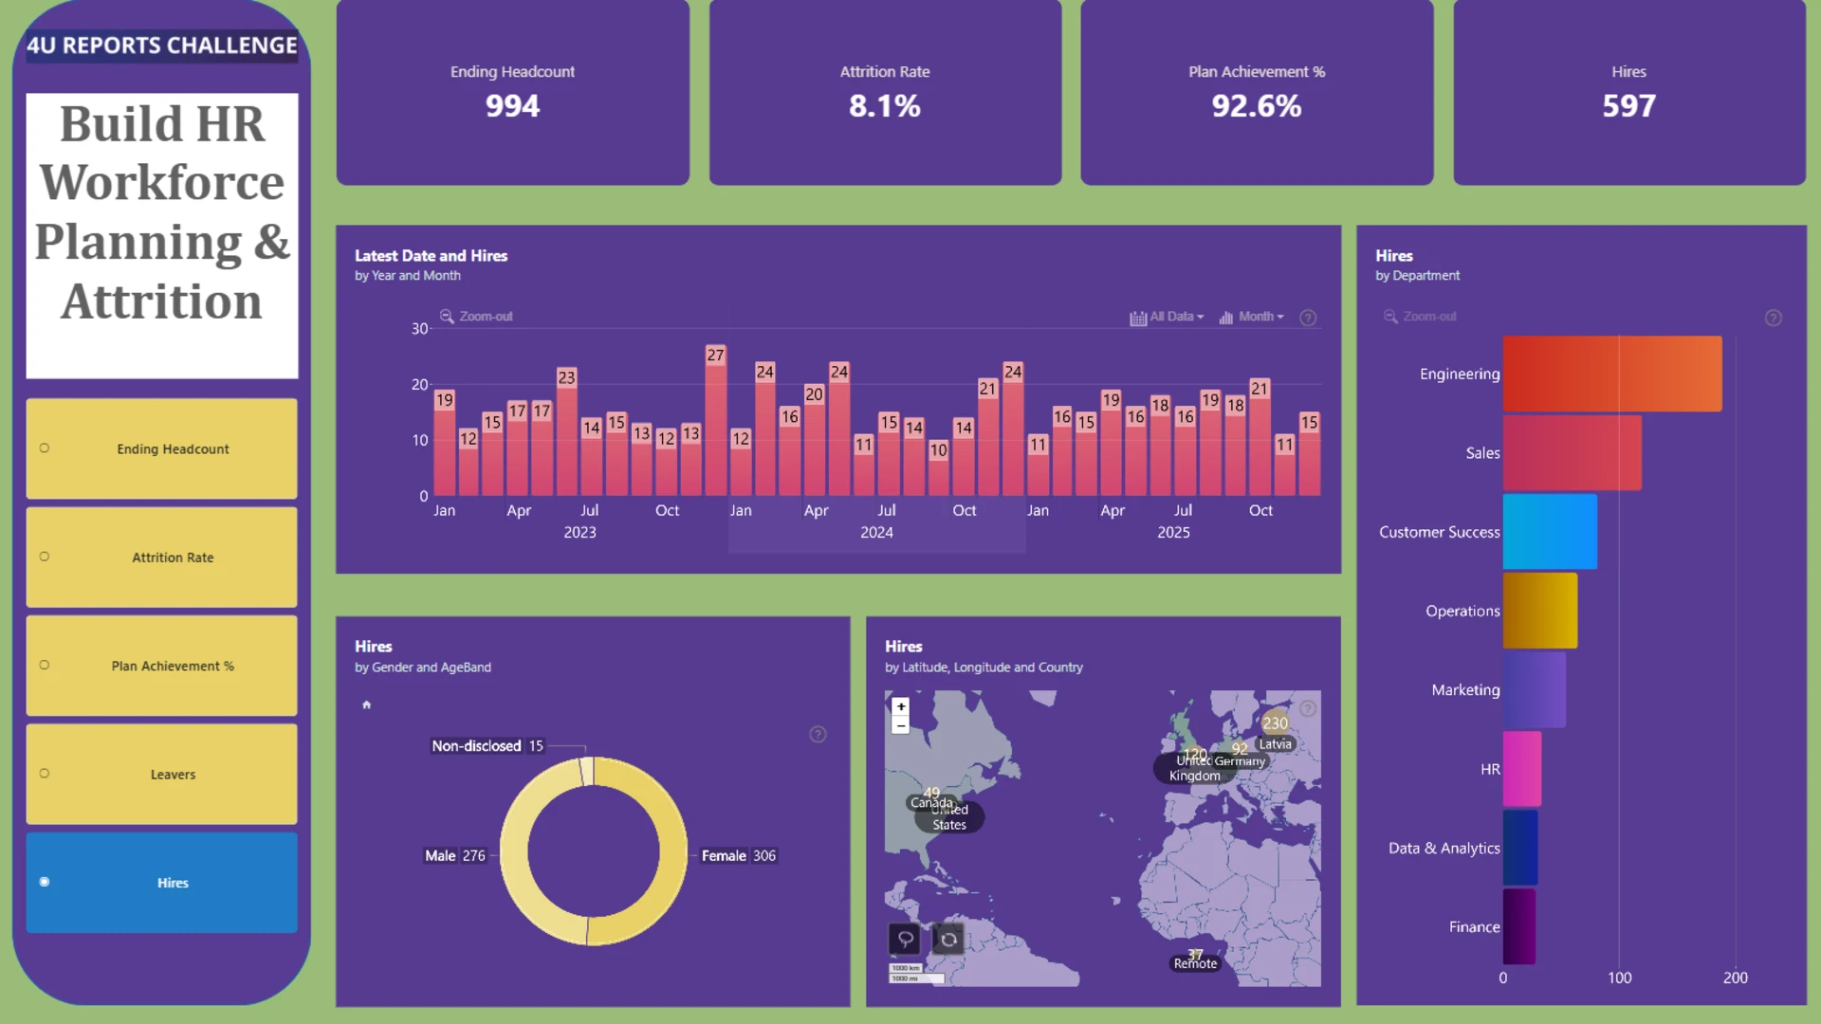The height and width of the screenshot is (1024, 1821).
Task: Click the Canada label on the map
Action: pos(931,803)
